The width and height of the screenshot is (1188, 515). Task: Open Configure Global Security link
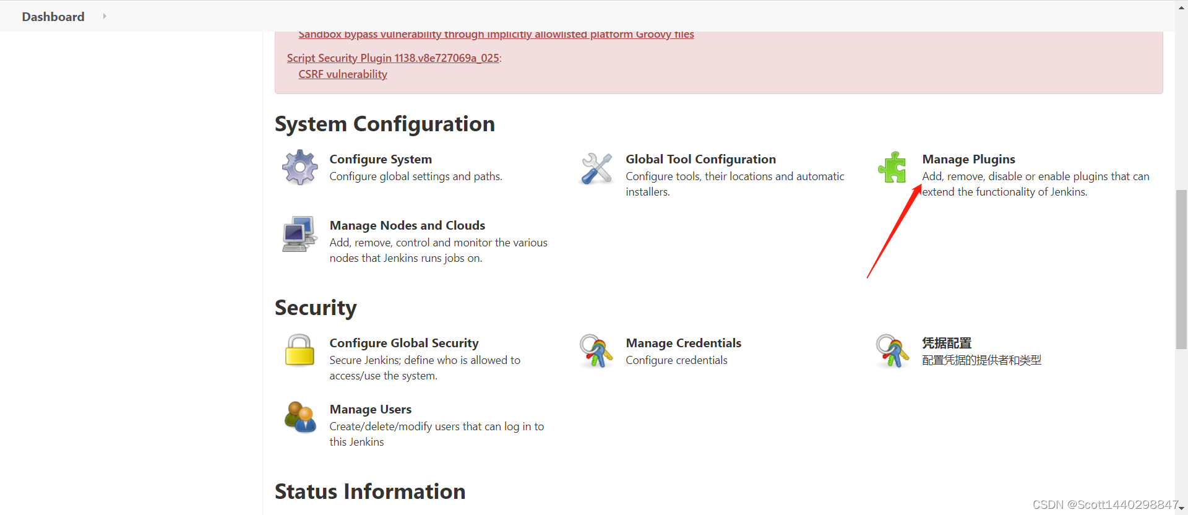click(x=404, y=343)
